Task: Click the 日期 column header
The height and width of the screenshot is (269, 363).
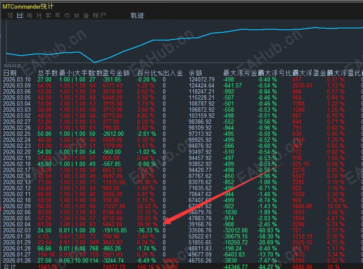Action: pos(10,73)
